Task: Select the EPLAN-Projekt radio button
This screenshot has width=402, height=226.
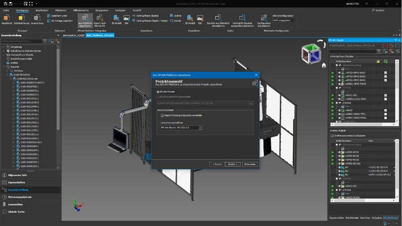Action: click(x=157, y=92)
